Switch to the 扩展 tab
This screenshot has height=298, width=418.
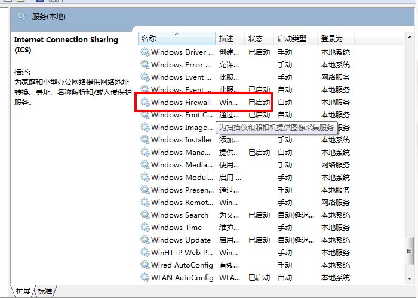tap(23, 291)
